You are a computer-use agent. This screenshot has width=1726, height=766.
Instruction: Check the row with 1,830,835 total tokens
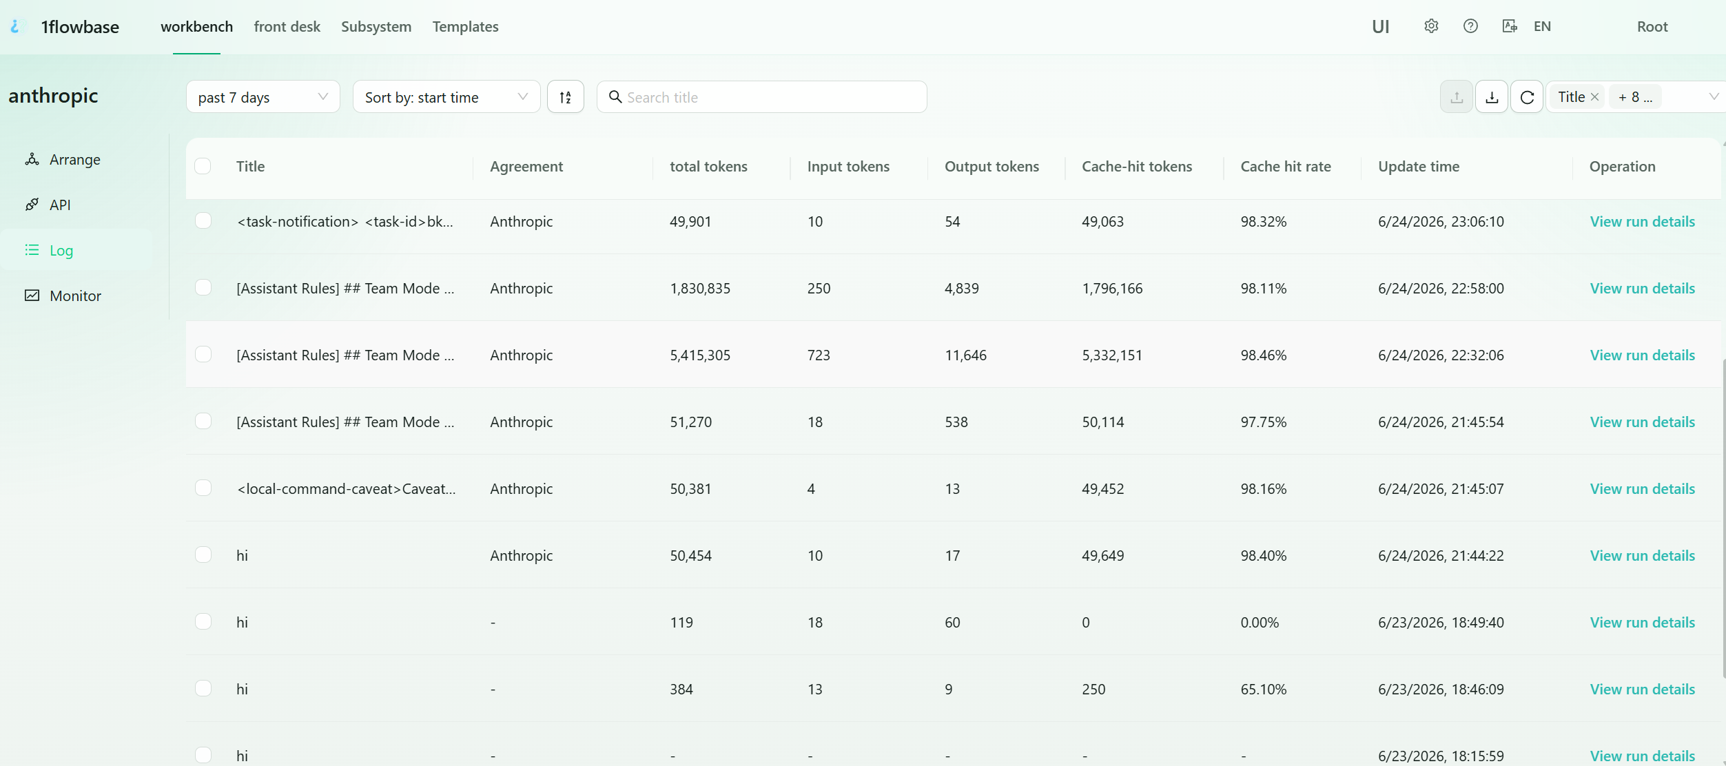click(203, 287)
